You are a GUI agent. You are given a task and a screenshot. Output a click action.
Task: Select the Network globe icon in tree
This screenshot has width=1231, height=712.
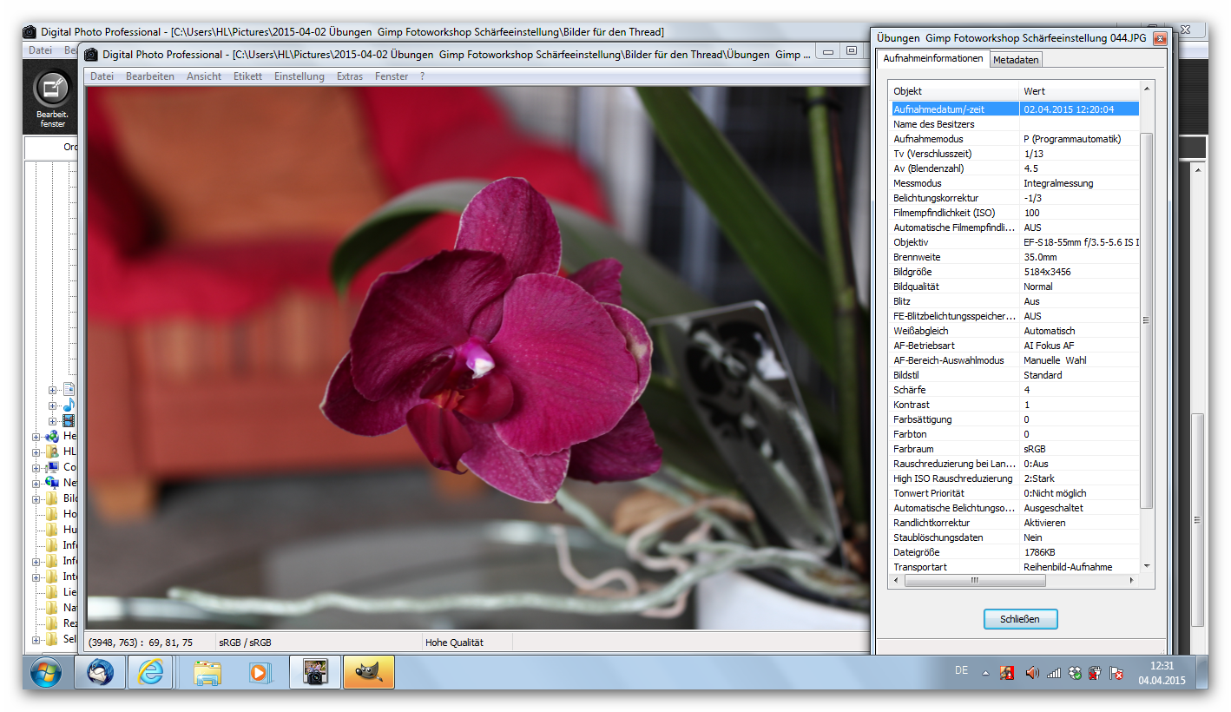pos(52,483)
